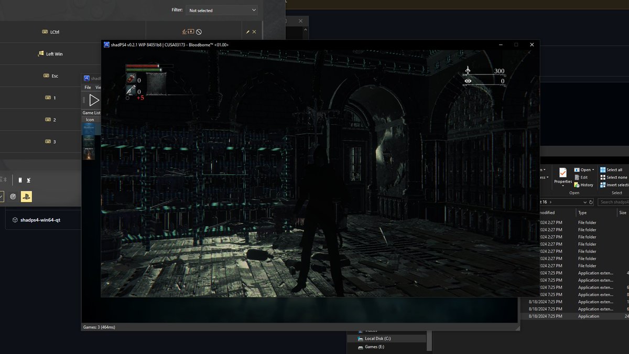Click the Search shadps4 field in Explorer
This screenshot has width=629, height=354.
point(613,202)
